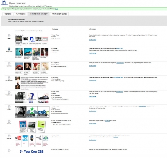Open the Rolling Stone cover thumbnail
Viewport: 167px width, 158px height.
[x=36, y=66]
